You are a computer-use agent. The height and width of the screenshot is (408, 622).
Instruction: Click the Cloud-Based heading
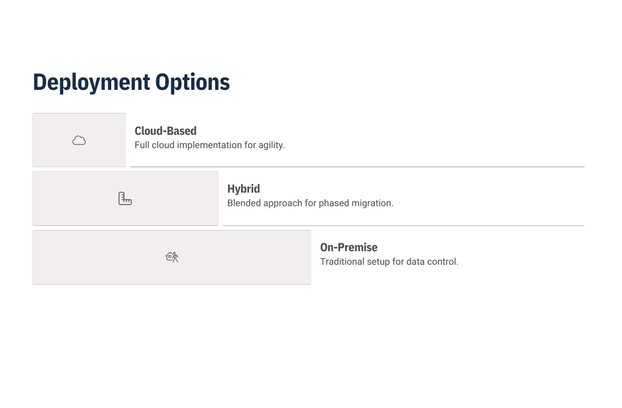(x=165, y=131)
